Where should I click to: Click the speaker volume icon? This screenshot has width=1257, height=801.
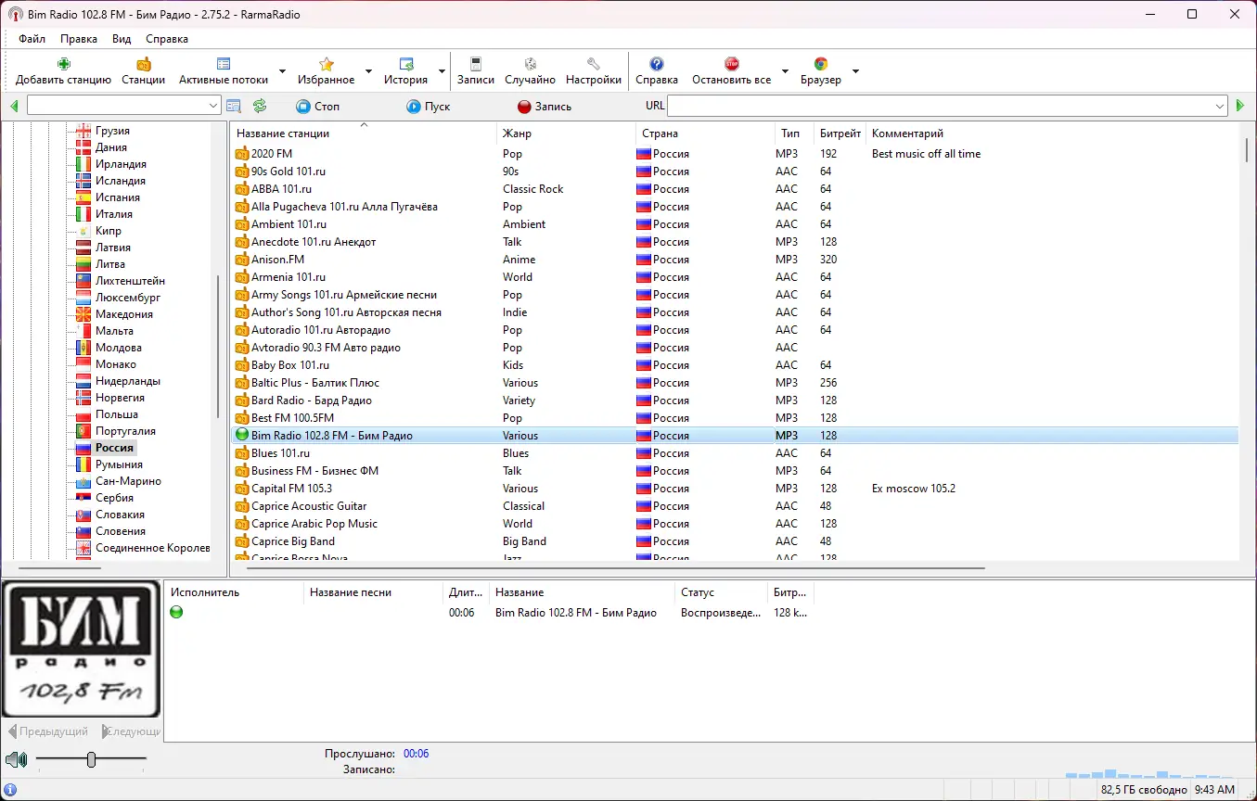(15, 760)
